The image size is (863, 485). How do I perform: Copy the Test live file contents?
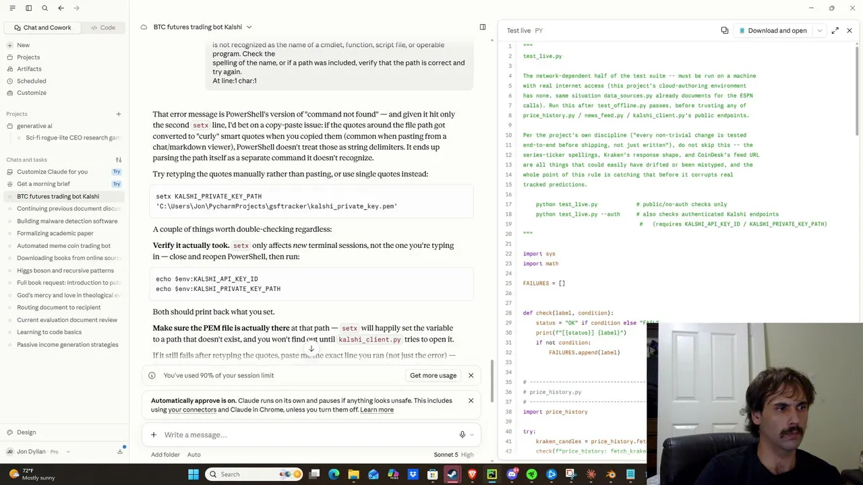click(725, 30)
